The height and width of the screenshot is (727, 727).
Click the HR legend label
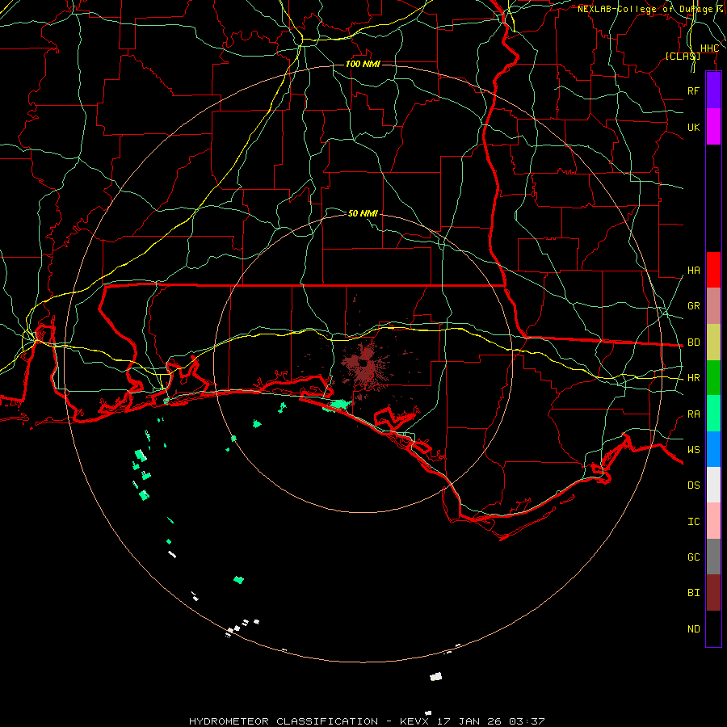(693, 378)
